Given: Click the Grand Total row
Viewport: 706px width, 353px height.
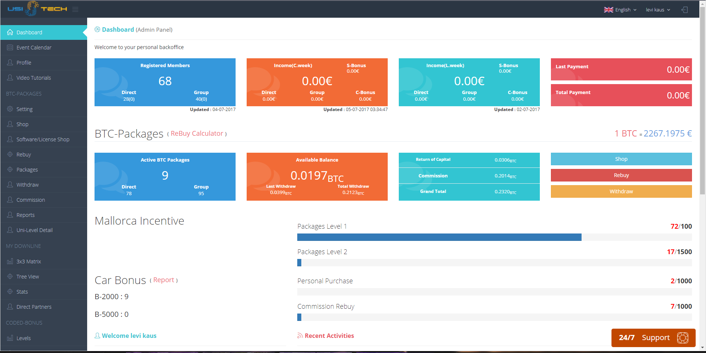Looking at the screenshot, I should click(x=469, y=192).
